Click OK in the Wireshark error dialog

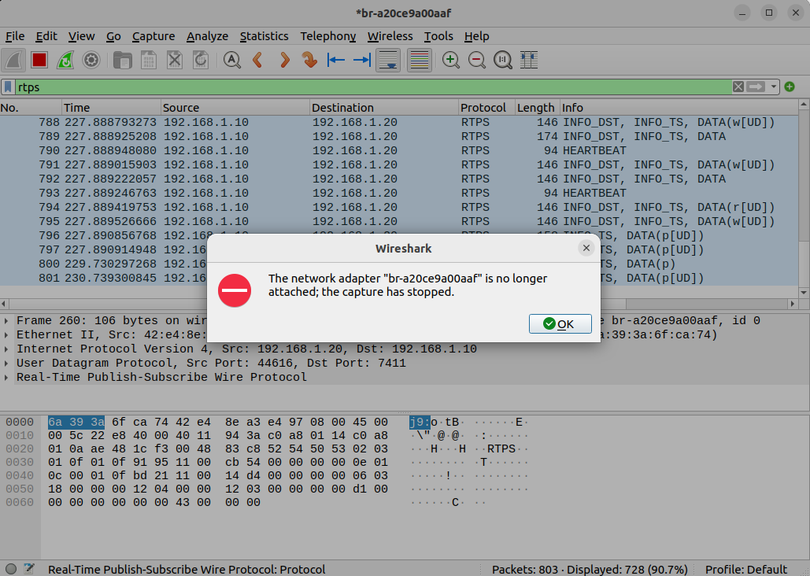[560, 324]
